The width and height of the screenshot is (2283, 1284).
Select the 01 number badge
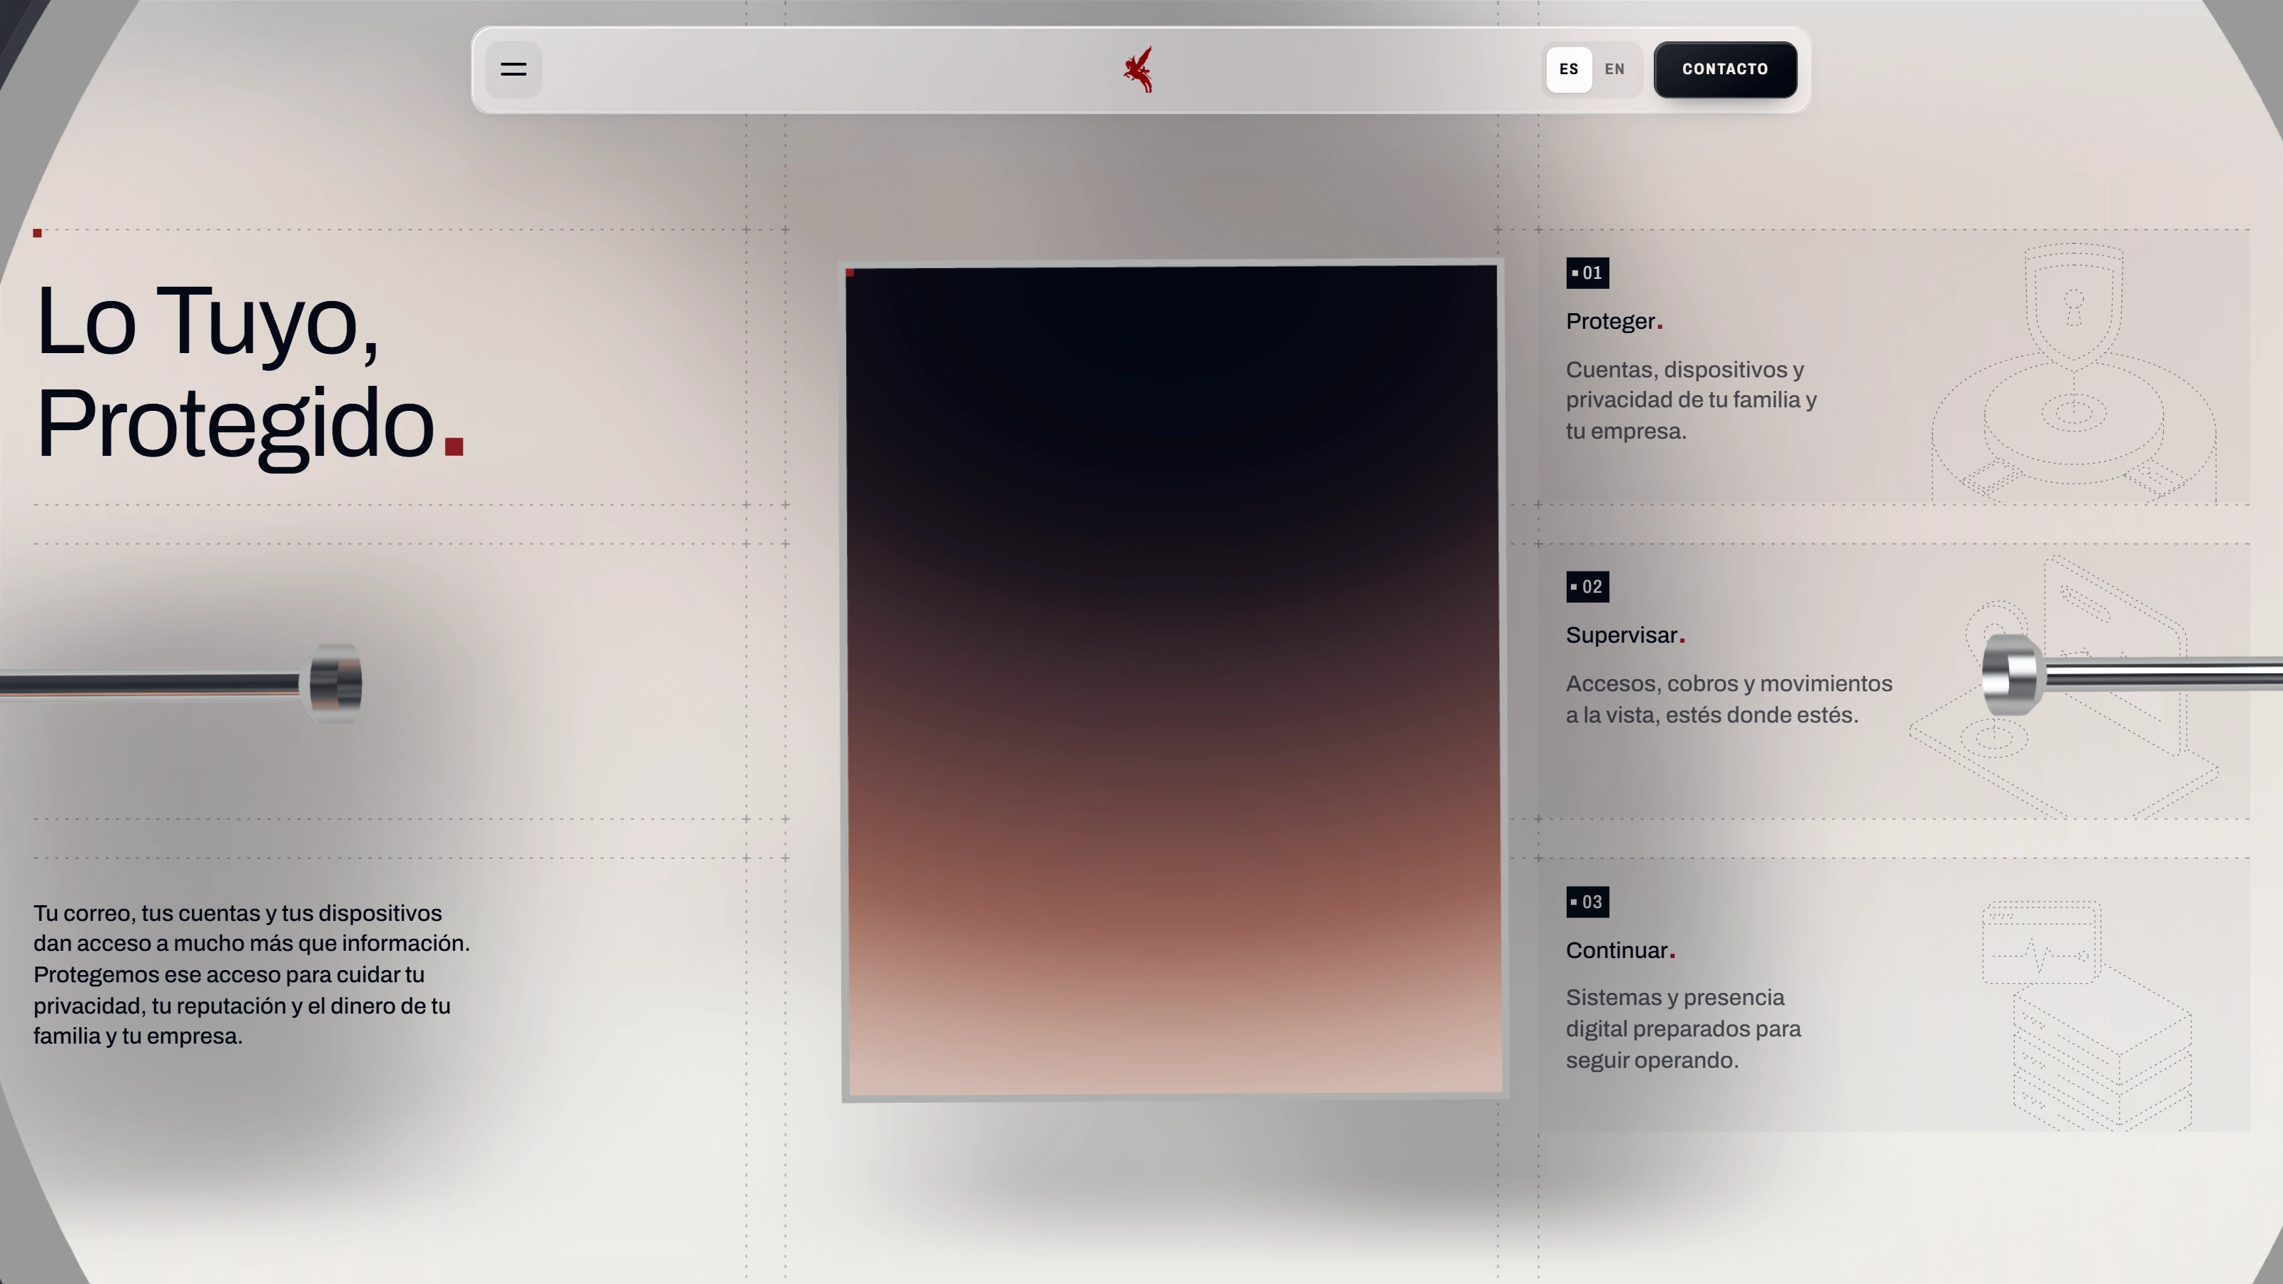(1587, 273)
